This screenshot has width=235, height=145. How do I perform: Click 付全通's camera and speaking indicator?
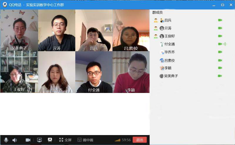click(x=222, y=44)
